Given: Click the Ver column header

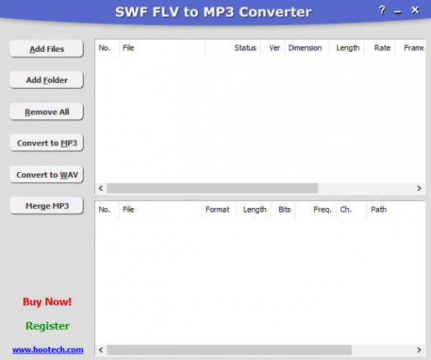Looking at the screenshot, I should [273, 48].
